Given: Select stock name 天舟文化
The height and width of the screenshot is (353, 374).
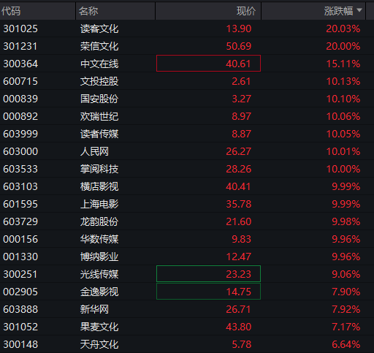Looking at the screenshot, I should tap(99, 344).
